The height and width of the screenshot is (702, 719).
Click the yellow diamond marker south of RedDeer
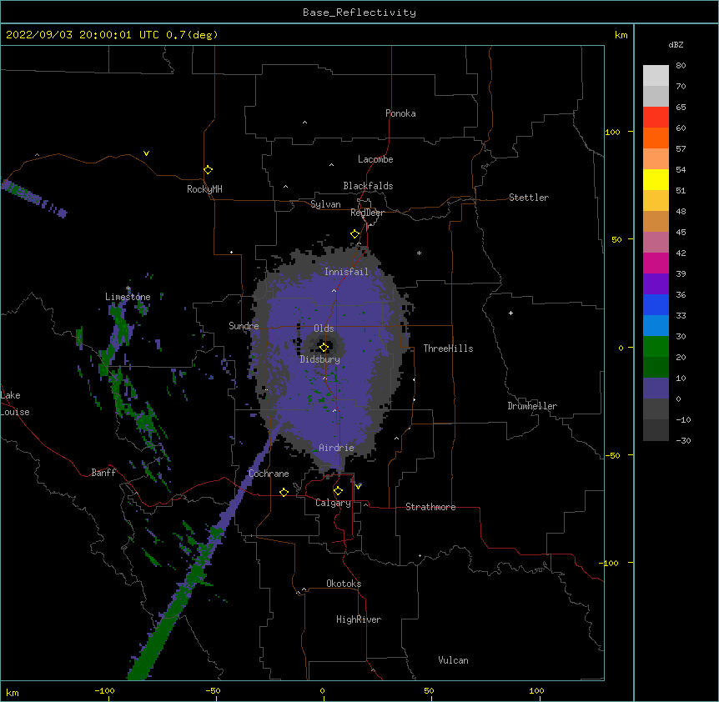(354, 234)
